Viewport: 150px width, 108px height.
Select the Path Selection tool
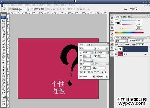pyautogui.click(x=4, y=73)
